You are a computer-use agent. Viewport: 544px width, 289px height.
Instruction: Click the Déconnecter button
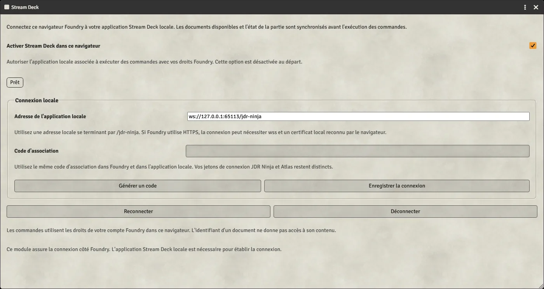405,212
